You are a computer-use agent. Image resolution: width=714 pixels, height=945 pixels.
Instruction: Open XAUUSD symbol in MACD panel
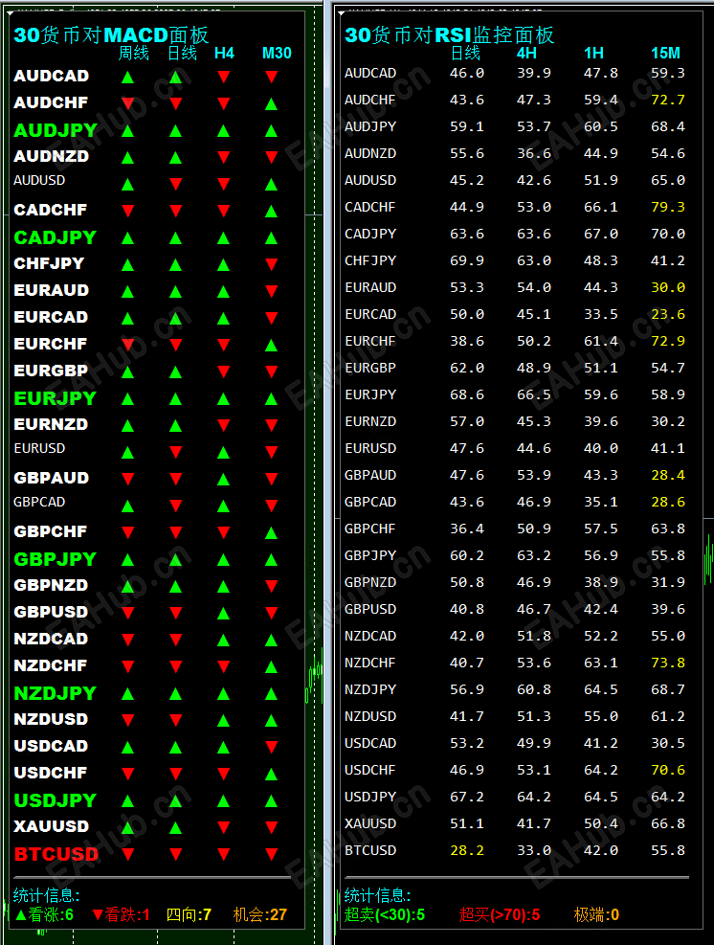coord(52,826)
